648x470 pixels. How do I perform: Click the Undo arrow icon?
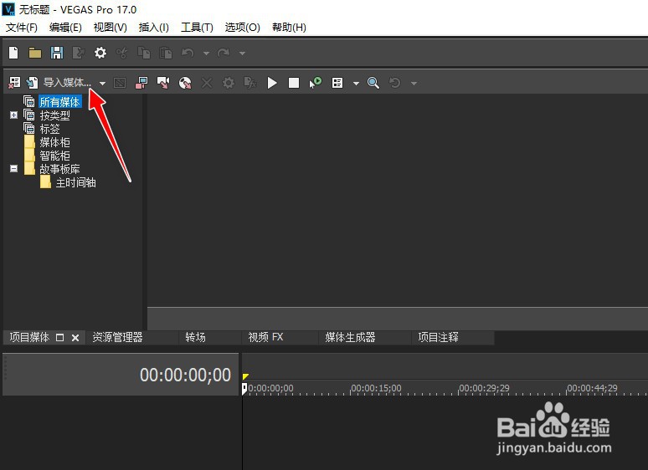(x=188, y=53)
